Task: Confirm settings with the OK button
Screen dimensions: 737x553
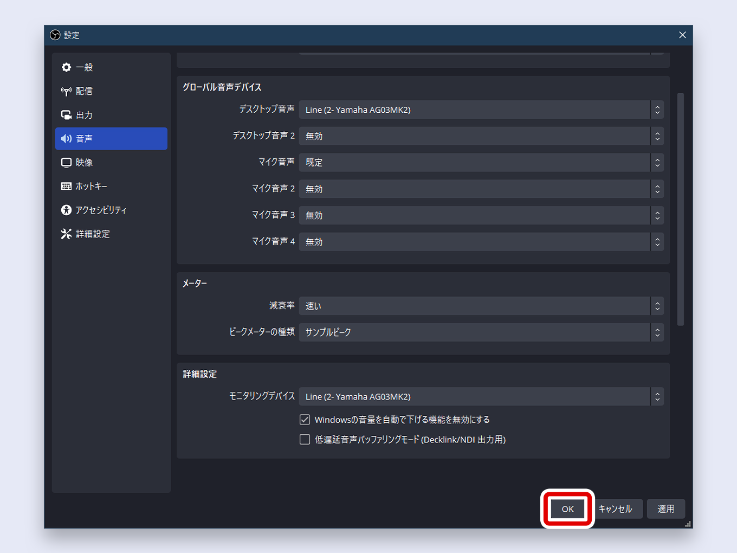Action: click(x=567, y=509)
